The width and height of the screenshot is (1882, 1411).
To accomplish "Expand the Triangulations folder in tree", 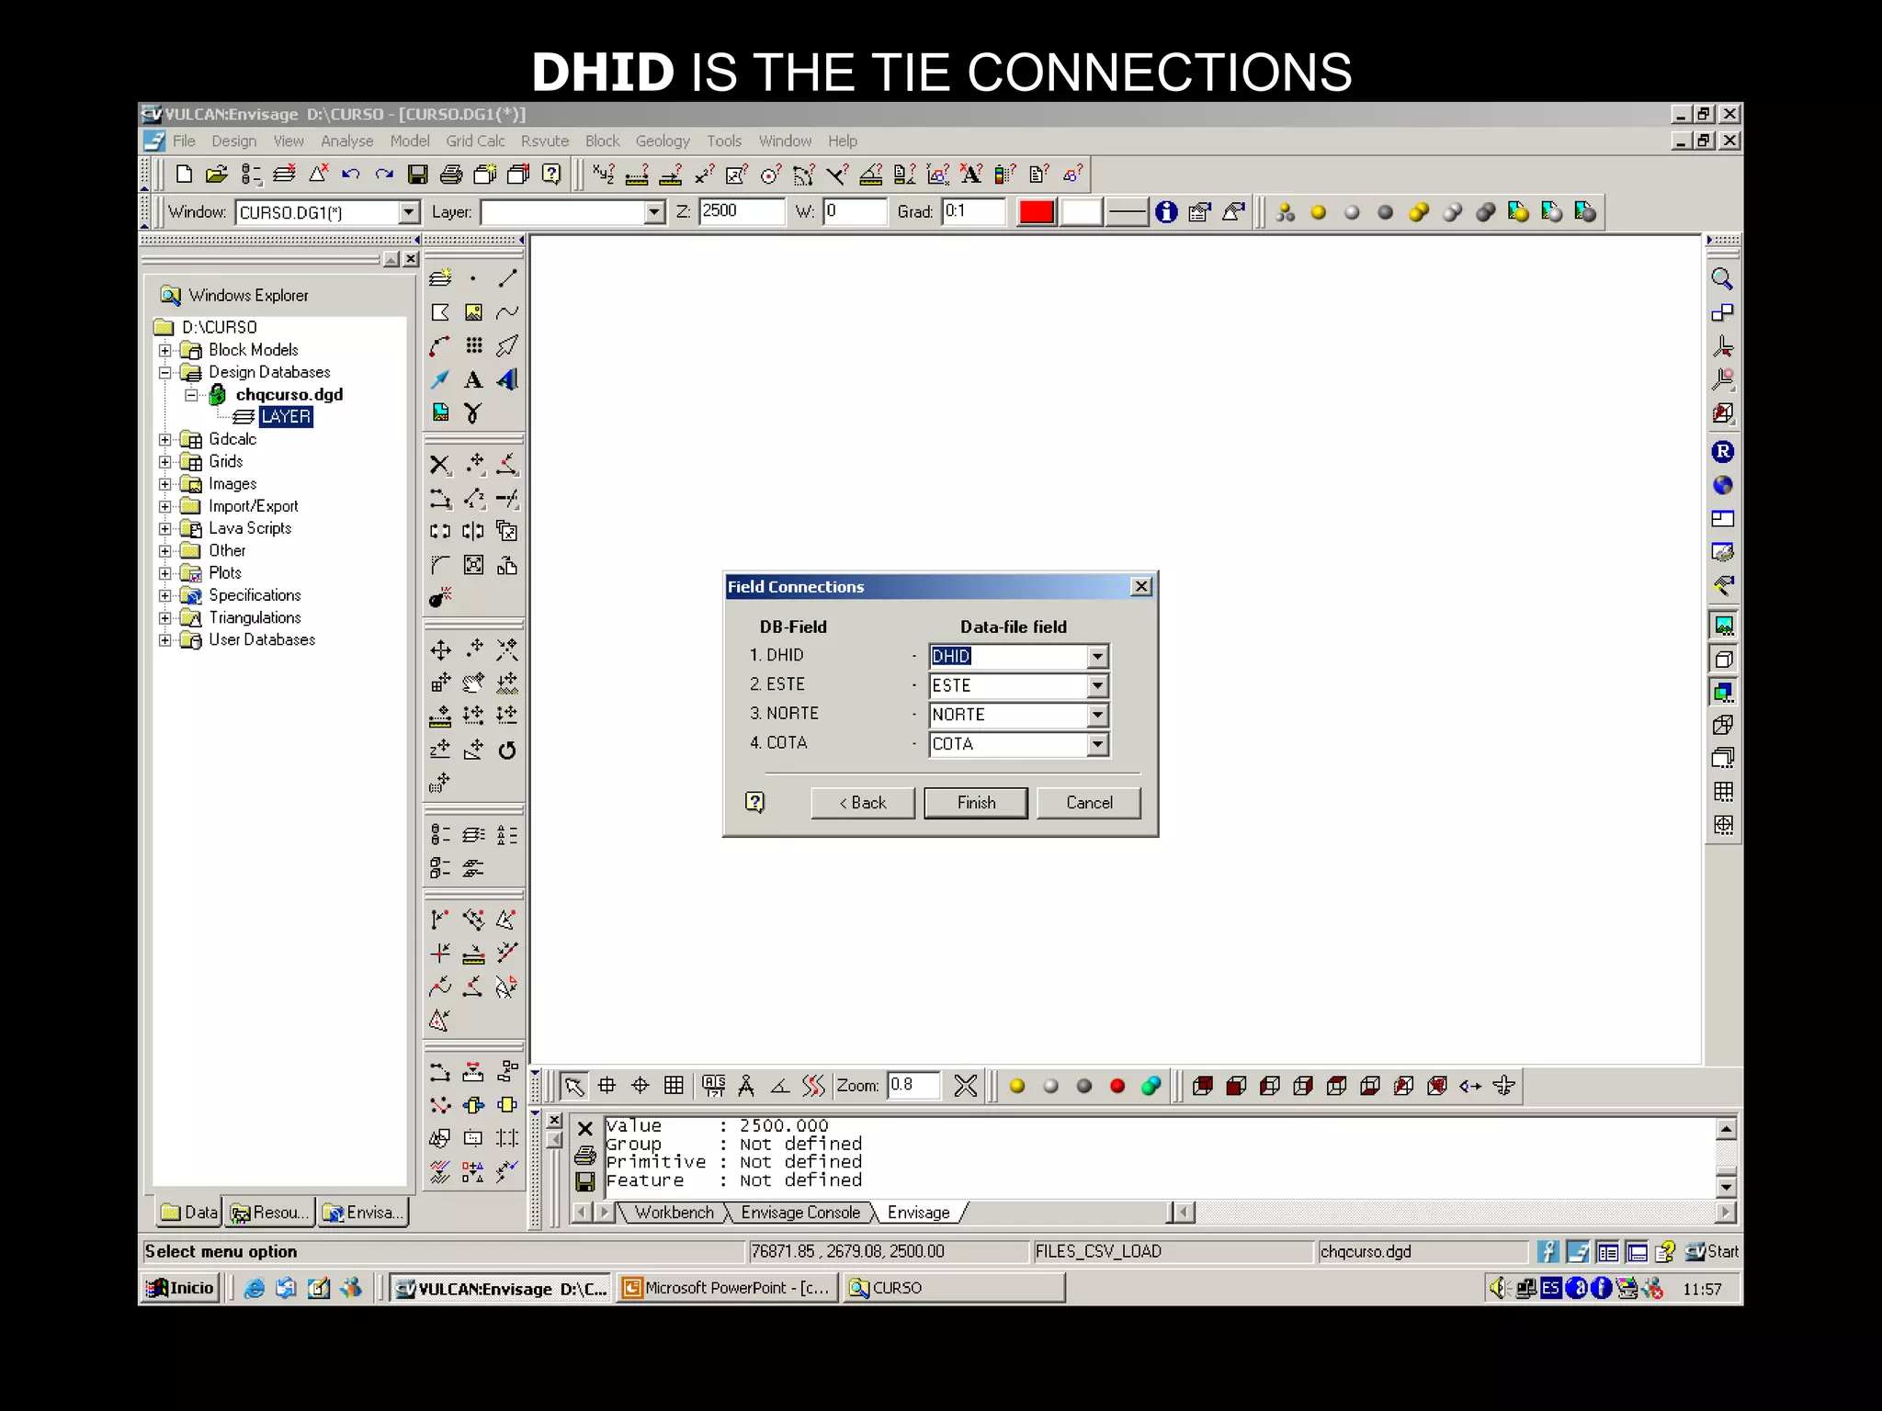I will pyautogui.click(x=165, y=617).
